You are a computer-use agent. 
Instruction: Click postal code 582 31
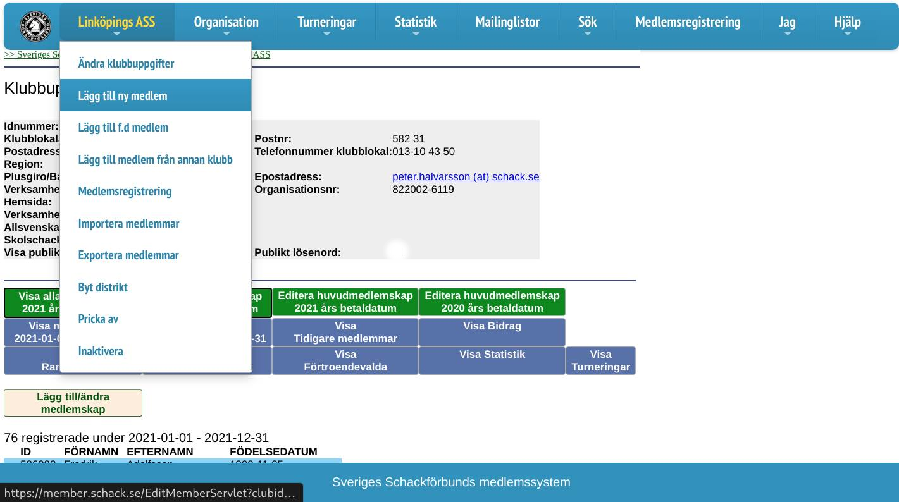[x=409, y=139]
